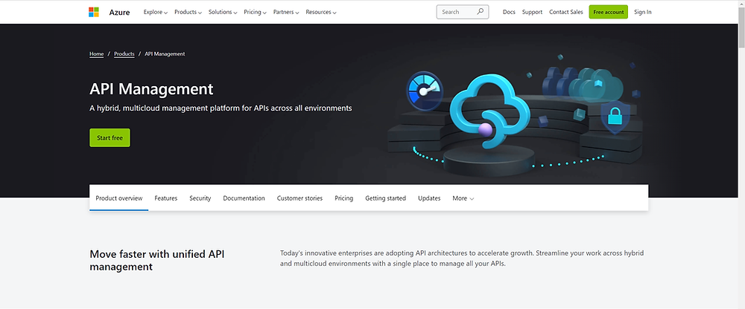
Task: Select the Product overview tab
Action: 118,198
